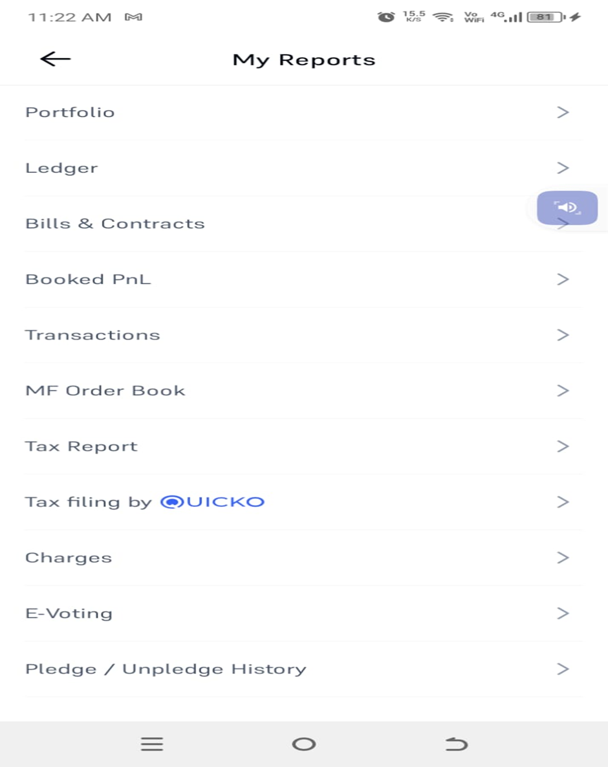Open E-Voting option

coord(304,613)
